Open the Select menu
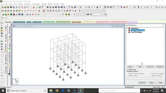166x93 pixels. [x=20, y=4]
